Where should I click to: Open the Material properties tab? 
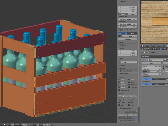coord(165,49)
